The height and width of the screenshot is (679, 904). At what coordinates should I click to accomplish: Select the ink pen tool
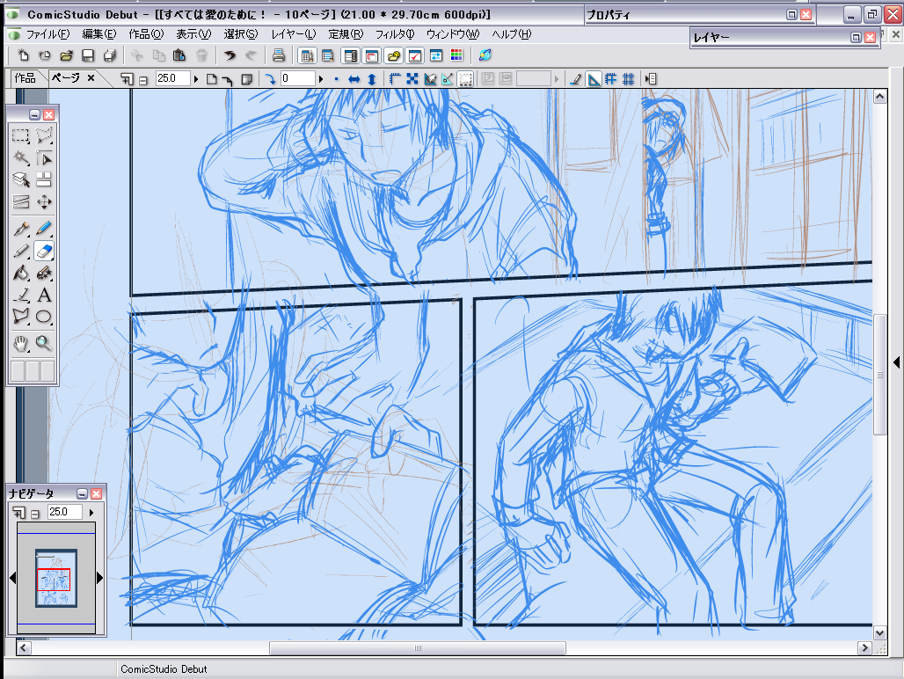coord(21,229)
